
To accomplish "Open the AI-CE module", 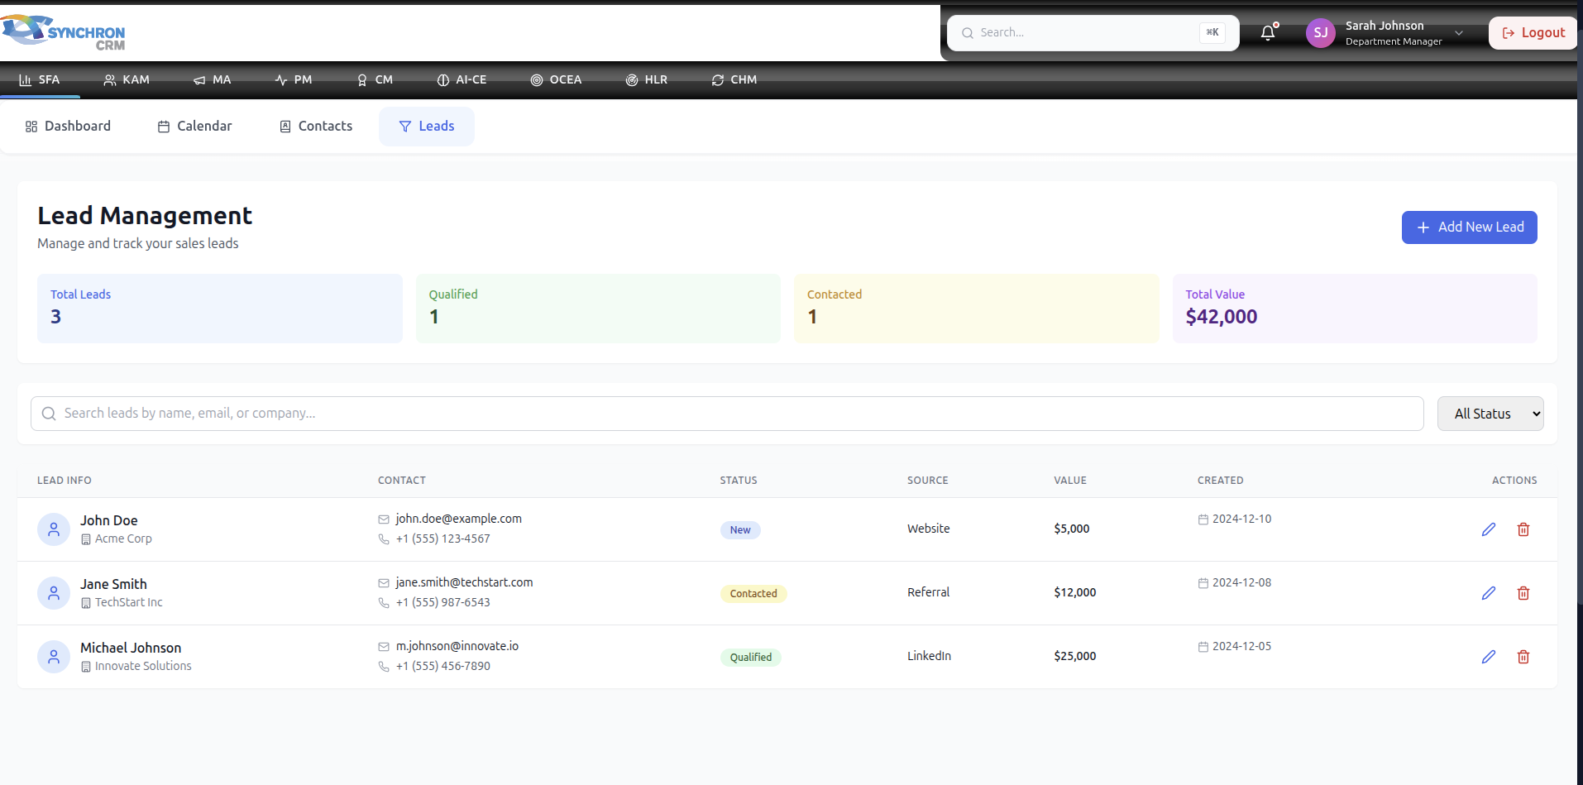I will pos(462,80).
